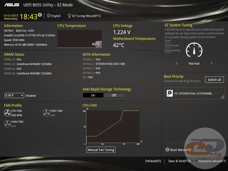Select the CPU FAN profile icon

tap(7, 113)
